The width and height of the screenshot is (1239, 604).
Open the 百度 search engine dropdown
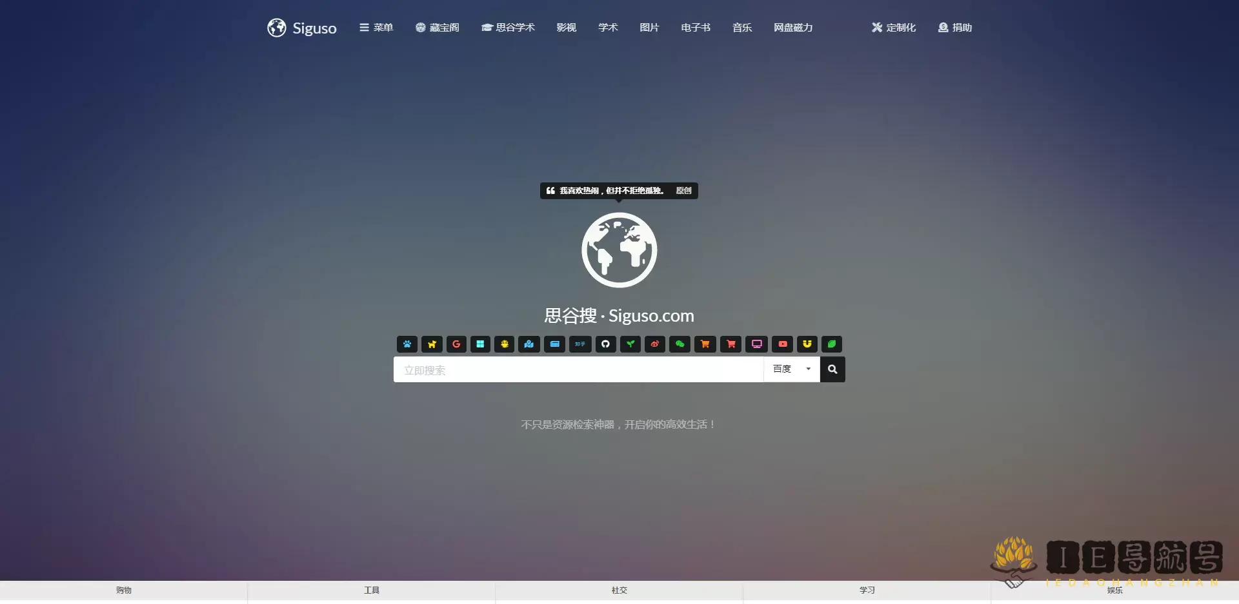pyautogui.click(x=791, y=369)
